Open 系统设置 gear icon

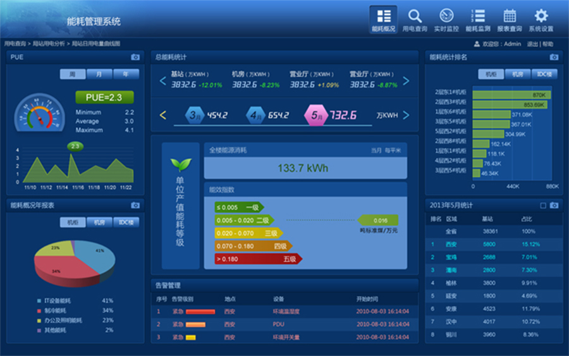click(541, 17)
